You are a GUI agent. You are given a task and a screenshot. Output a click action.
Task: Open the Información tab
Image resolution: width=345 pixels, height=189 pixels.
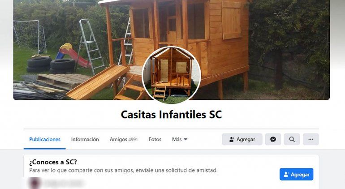85,139
